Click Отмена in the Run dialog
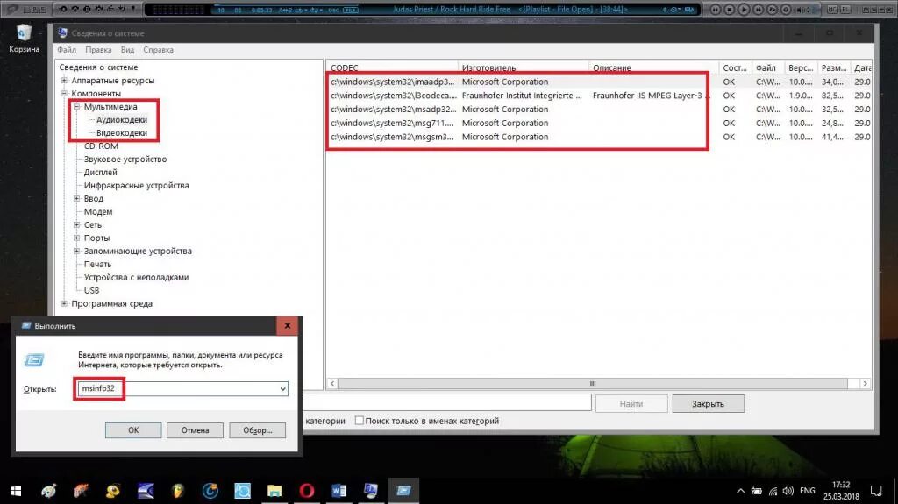Screen dimensions: 898x504 tap(196, 430)
